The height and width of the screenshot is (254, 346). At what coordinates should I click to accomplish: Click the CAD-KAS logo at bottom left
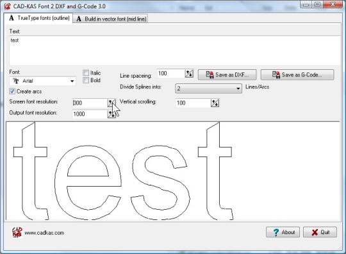pyautogui.click(x=17, y=232)
